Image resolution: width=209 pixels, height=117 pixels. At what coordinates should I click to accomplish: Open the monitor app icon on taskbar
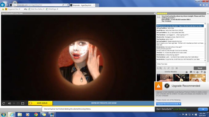coord(52,115)
